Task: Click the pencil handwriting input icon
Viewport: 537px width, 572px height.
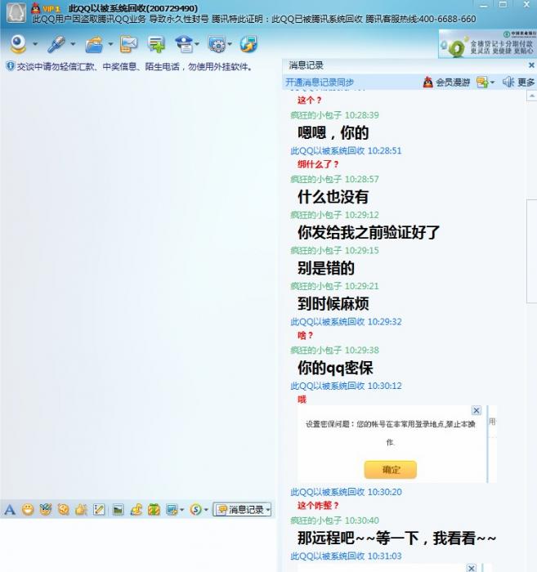Action: 99,509
